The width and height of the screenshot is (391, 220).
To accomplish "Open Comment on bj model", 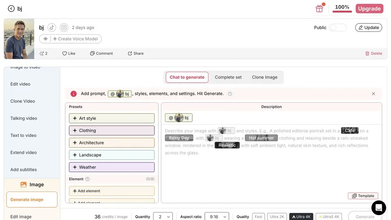I will (101, 53).
